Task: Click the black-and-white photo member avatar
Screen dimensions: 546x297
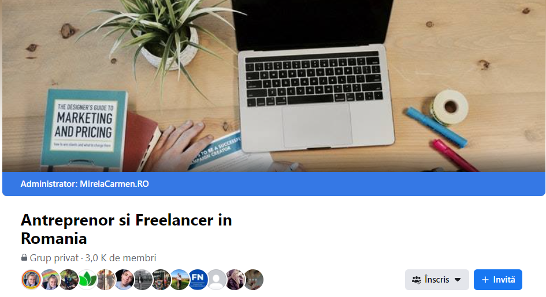Action: pos(142,280)
